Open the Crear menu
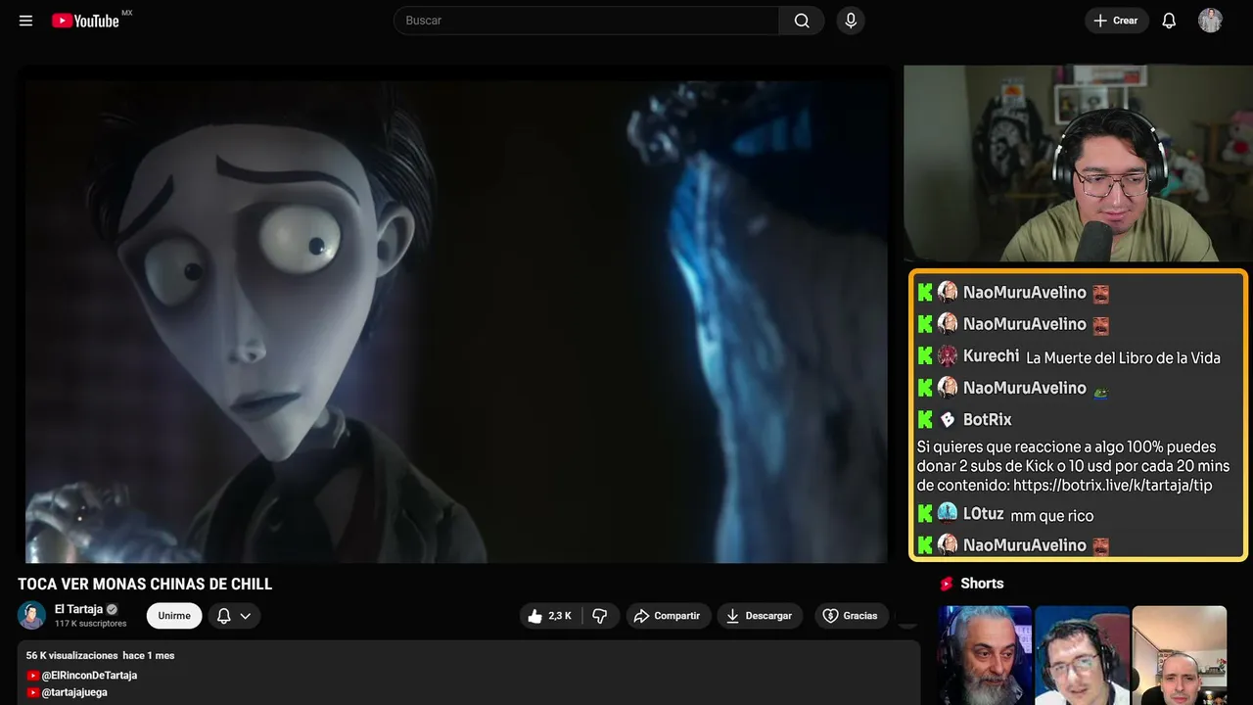The height and width of the screenshot is (705, 1253). 1116,21
